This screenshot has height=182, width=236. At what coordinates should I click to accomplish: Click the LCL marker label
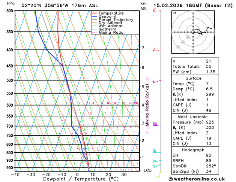(x=148, y=170)
